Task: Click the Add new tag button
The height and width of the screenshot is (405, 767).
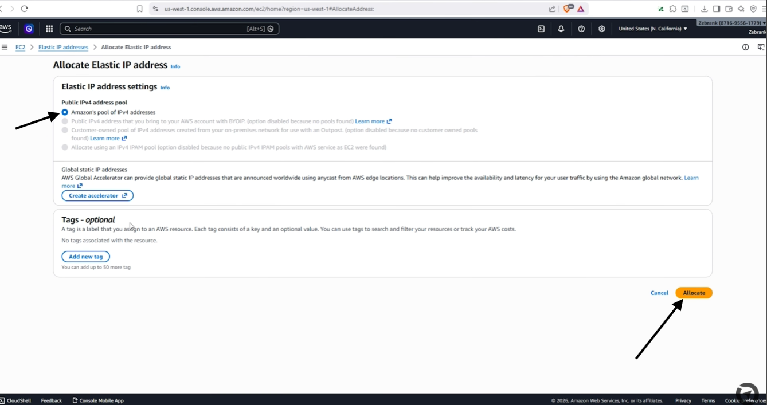Action: (86, 257)
